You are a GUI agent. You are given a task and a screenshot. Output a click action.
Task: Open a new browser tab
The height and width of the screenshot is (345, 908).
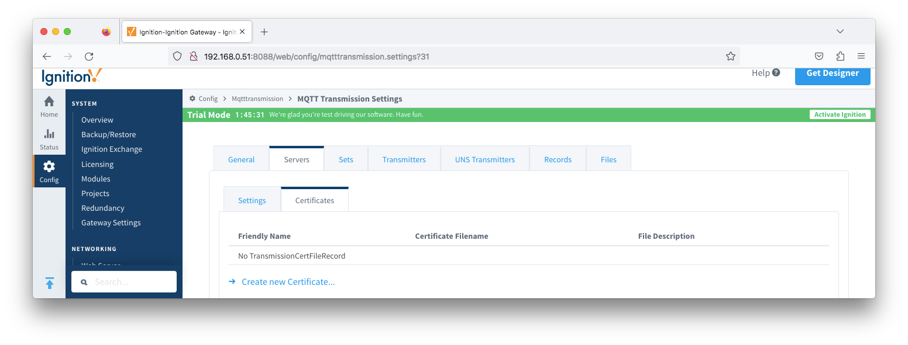264,32
